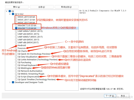Check MSVC 2015 64-bit component
Viewport: 134px width, 100px height.
tap(16, 17)
